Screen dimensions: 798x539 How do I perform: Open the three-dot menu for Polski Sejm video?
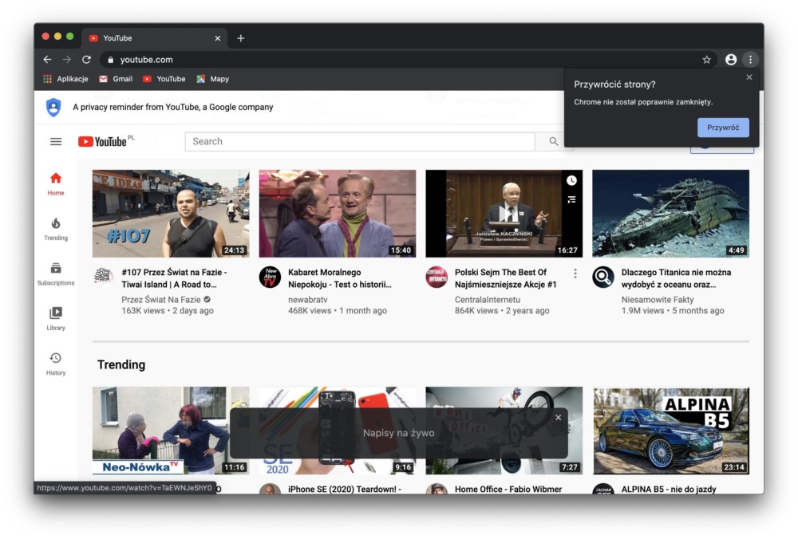575,273
